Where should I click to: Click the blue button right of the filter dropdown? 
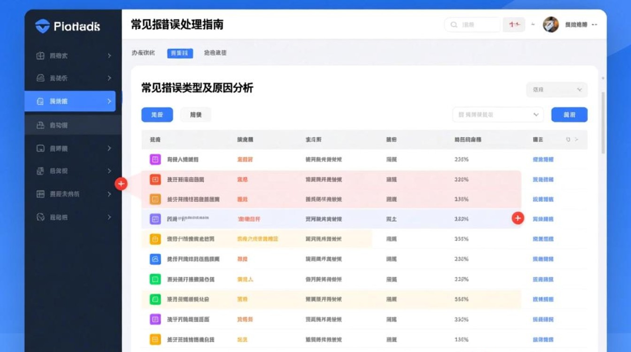point(569,115)
